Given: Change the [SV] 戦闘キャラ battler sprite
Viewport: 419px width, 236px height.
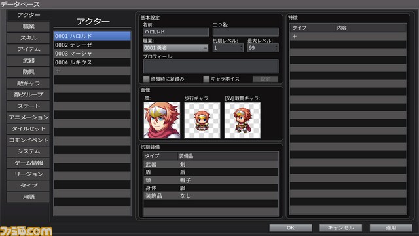Looking at the screenshot, I should pyautogui.click(x=243, y=120).
